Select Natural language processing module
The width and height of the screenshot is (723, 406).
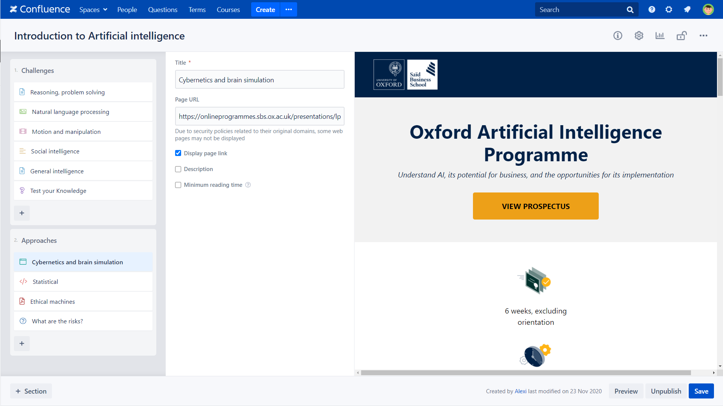tap(83, 112)
